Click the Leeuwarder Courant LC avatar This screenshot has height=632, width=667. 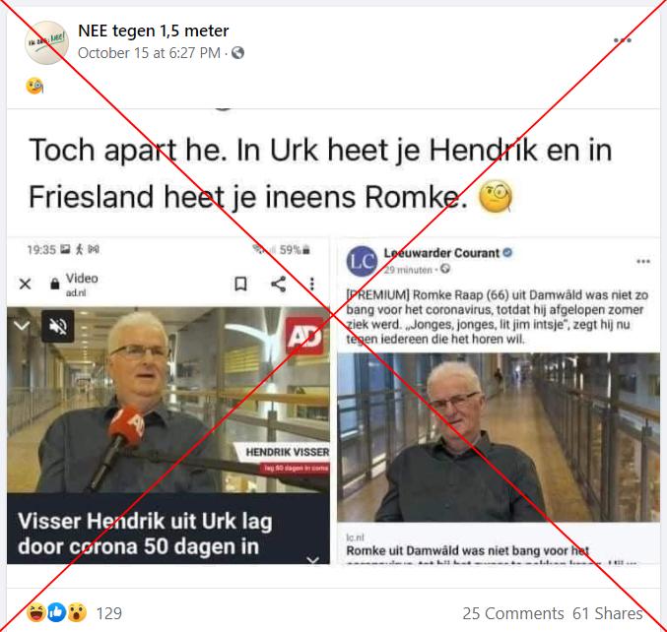(x=362, y=261)
